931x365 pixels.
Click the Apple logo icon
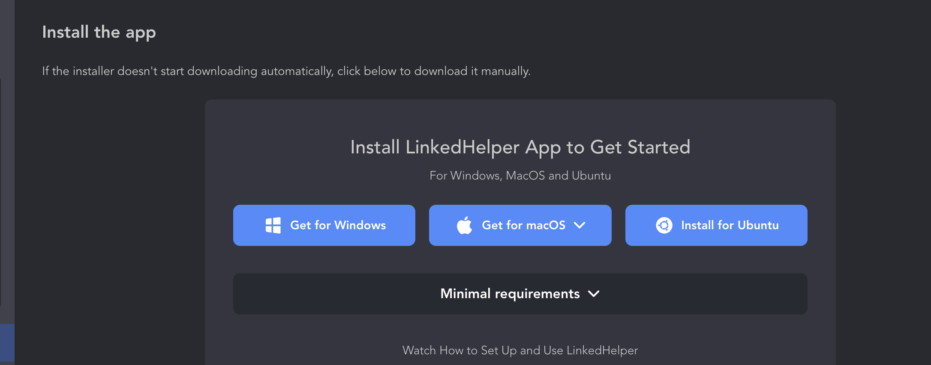point(464,225)
